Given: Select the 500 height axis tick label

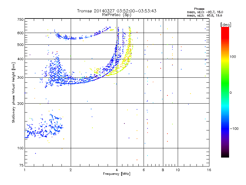Looking at the screenshot, I should (21, 45).
